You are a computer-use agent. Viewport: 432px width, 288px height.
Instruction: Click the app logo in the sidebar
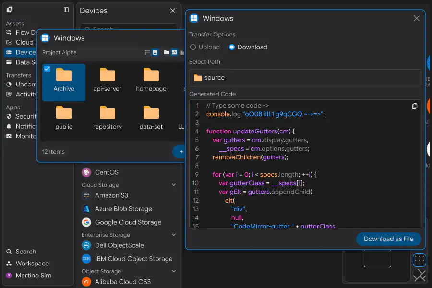[x=10, y=10]
